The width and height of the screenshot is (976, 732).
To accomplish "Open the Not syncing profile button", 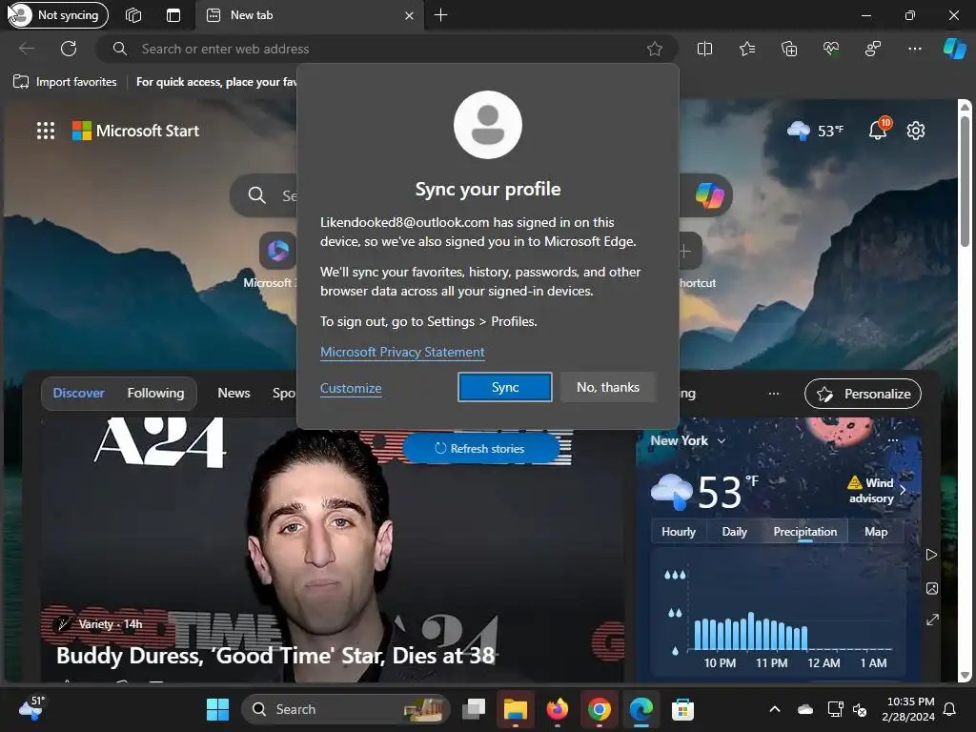I will (58, 15).
